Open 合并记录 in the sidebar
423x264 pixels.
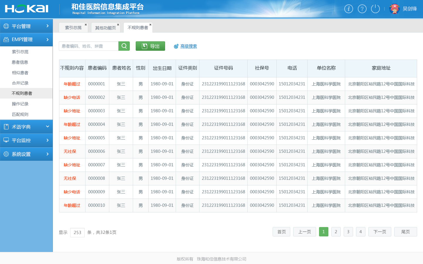tap(20, 83)
